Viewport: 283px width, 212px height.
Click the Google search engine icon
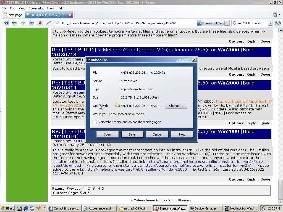pos(234,23)
